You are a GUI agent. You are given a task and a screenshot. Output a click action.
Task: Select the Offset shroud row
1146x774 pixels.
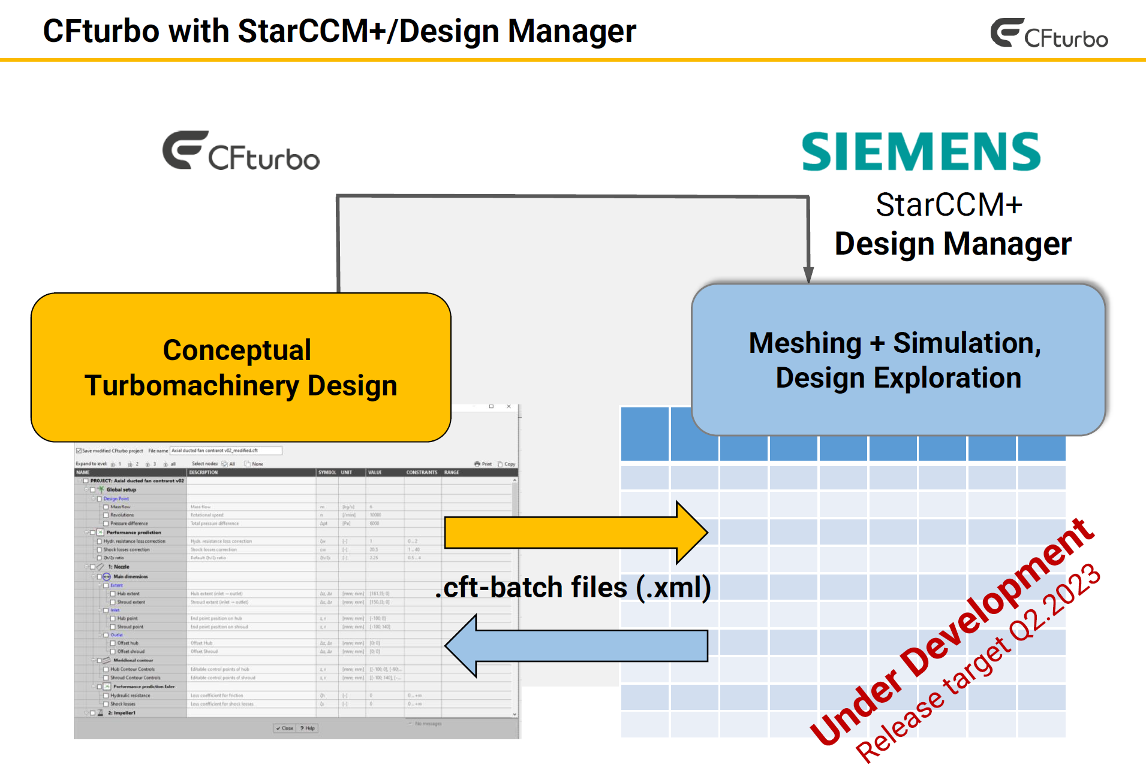(294, 651)
